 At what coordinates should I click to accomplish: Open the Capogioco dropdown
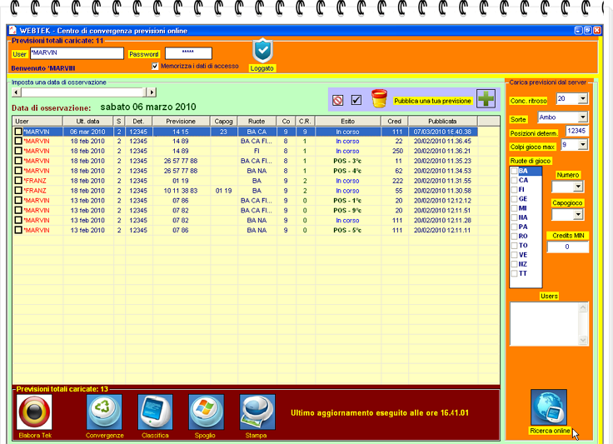pos(578,215)
